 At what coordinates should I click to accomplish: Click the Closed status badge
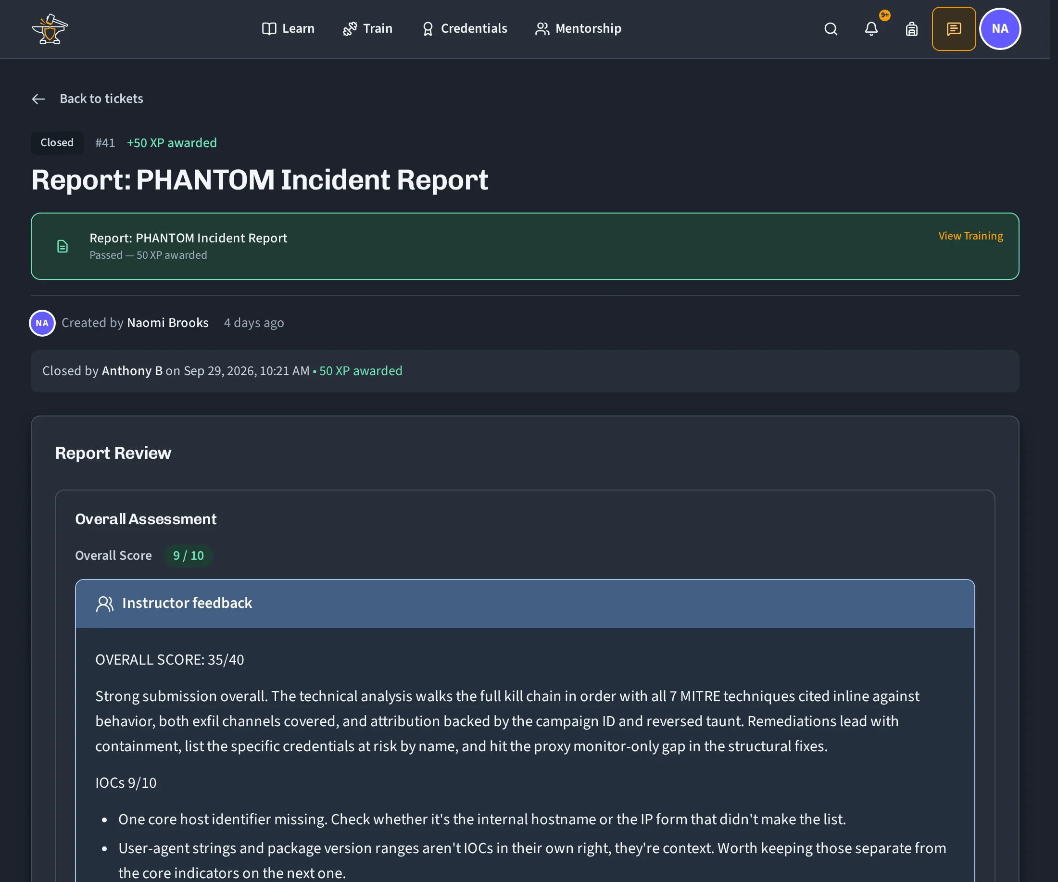point(57,142)
